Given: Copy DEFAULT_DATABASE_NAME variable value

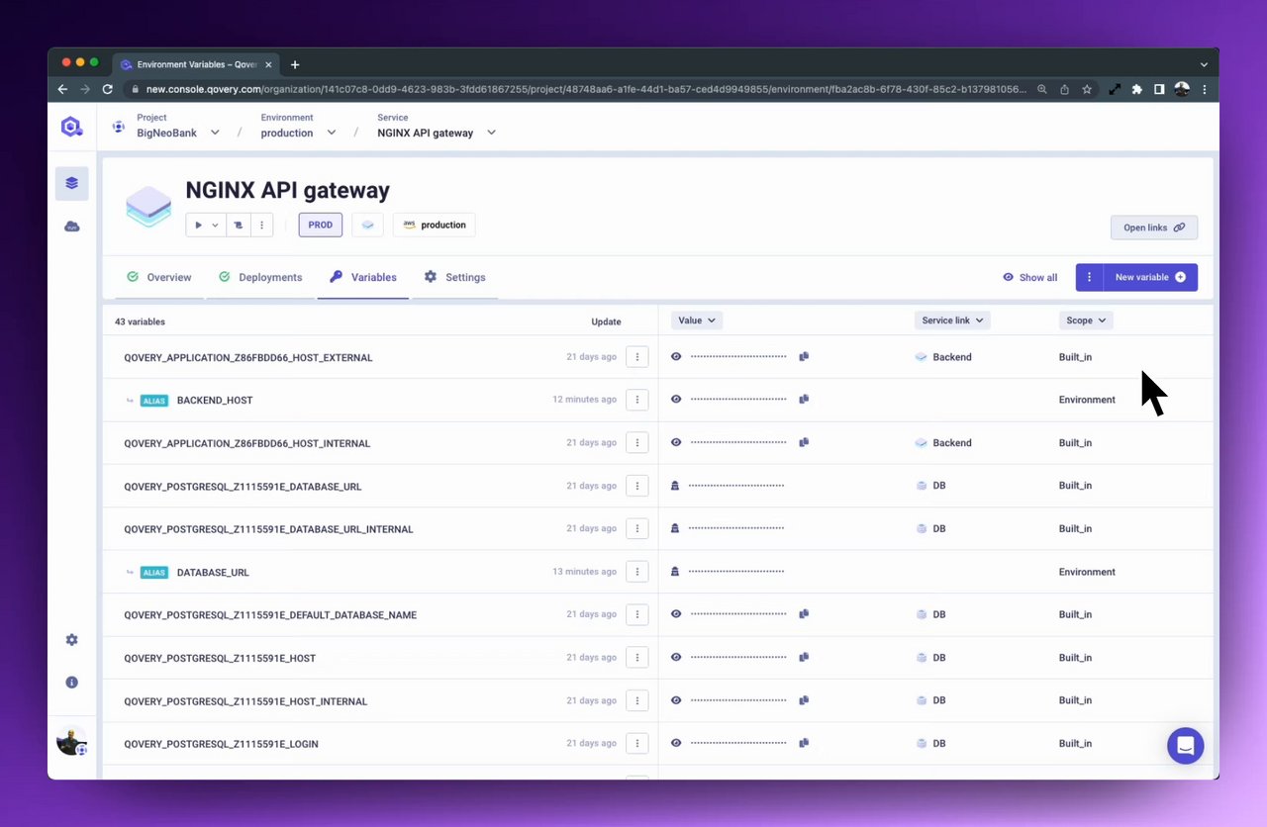Looking at the screenshot, I should tap(804, 614).
